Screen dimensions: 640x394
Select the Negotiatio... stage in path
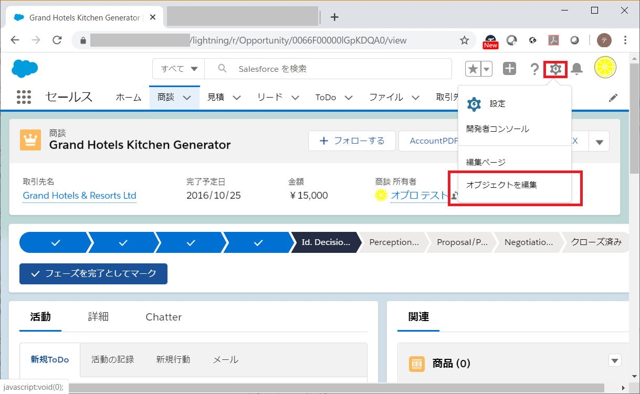529,242
